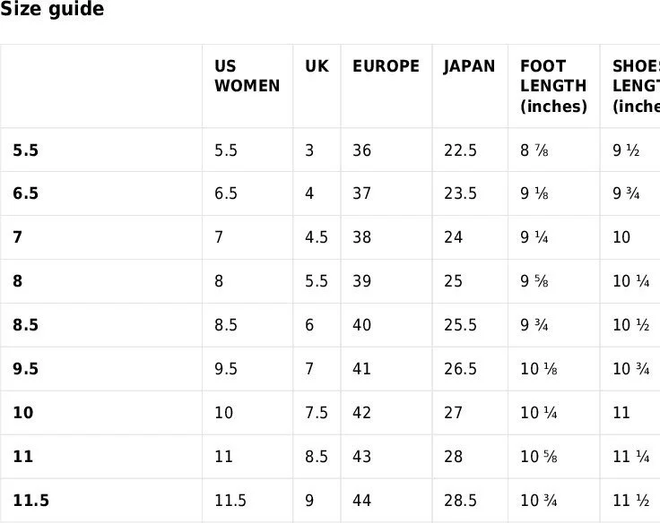Click Europe size 41 cell
This screenshot has height=523, width=660.
pos(361,369)
